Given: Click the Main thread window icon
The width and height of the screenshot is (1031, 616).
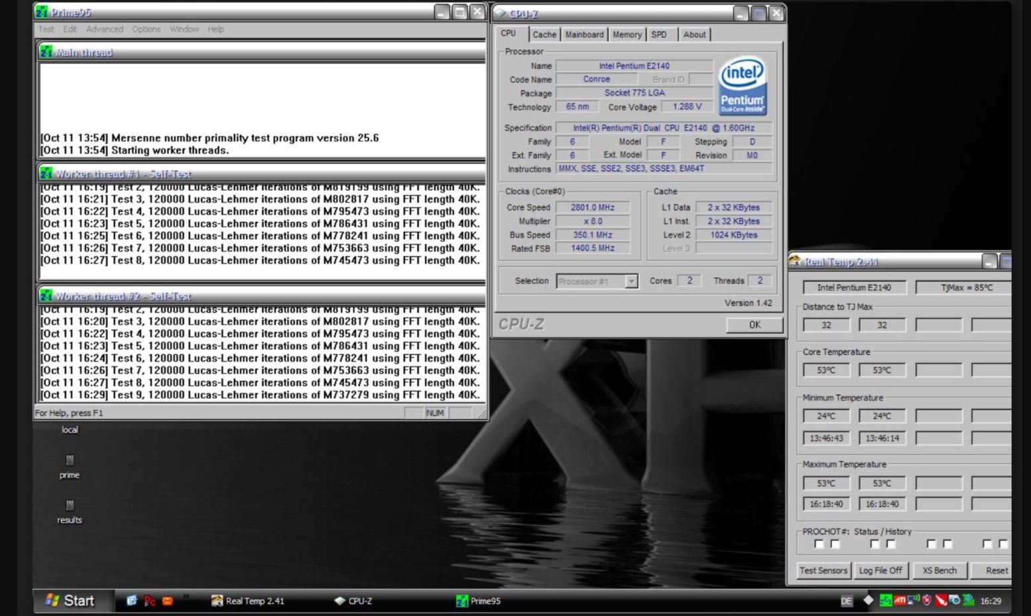Looking at the screenshot, I should (46, 52).
